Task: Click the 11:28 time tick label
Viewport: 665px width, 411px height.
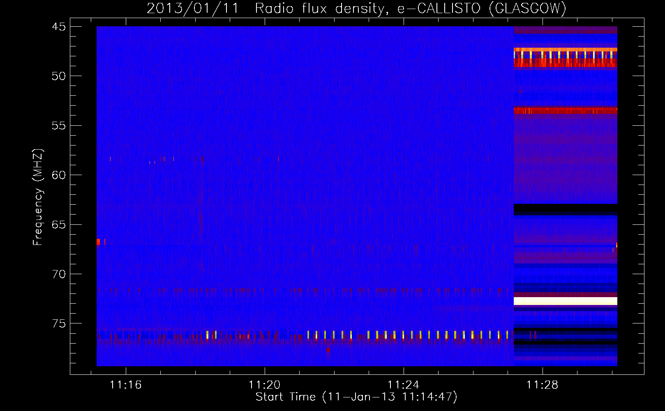Action: pos(543,385)
